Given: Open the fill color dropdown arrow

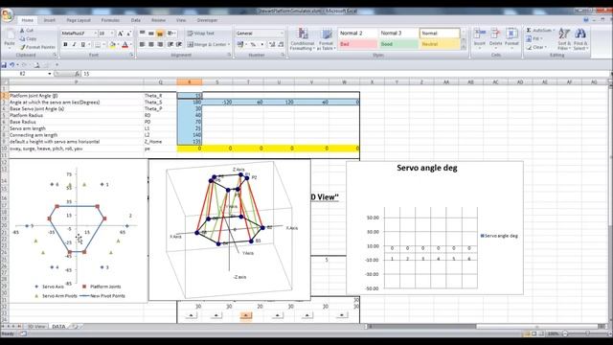Looking at the screenshot, I should pos(118,45).
